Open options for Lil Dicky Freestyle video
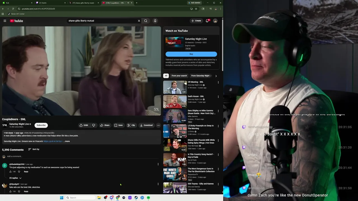The width and height of the screenshot is (358, 201). pos(218,126)
